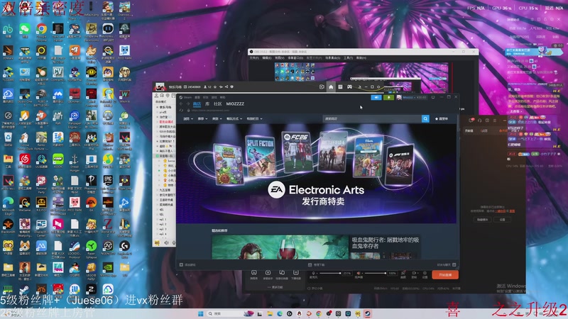The image size is (568, 319).
Task: Adjust the microphone volume slider
Action: tap(329, 274)
